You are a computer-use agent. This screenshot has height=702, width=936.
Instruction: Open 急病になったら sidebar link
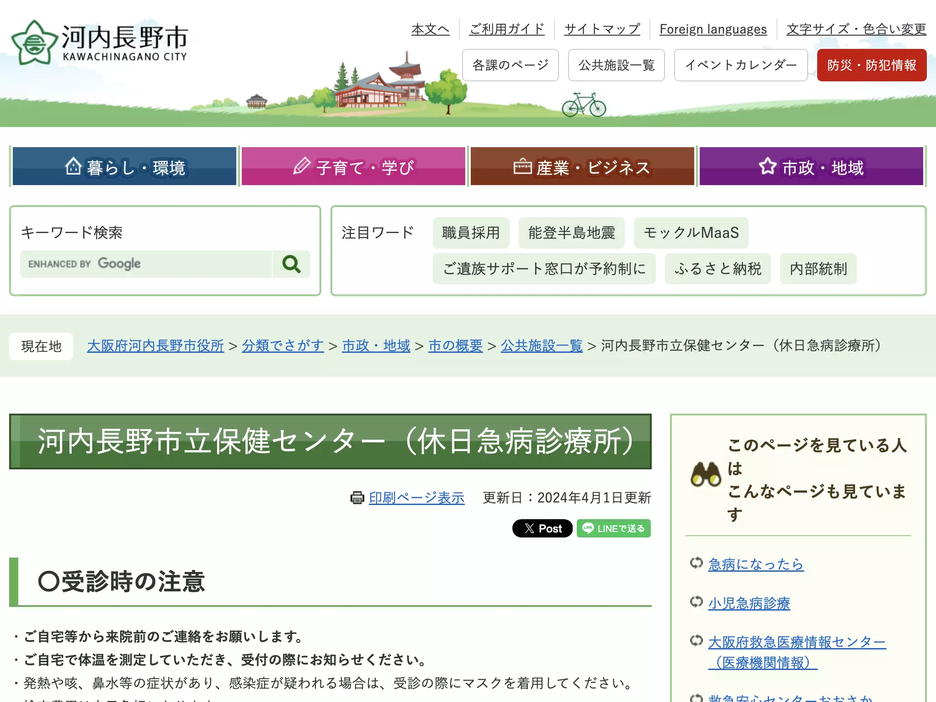click(756, 564)
